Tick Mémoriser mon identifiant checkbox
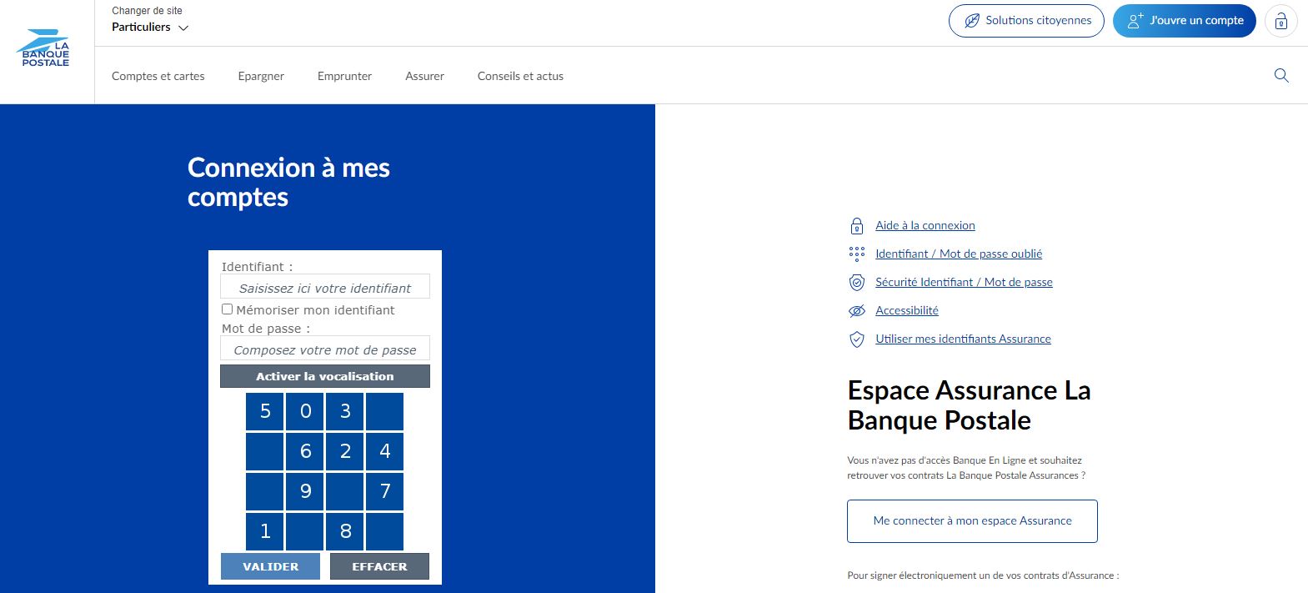Screen dimensions: 1308x593 point(227,309)
